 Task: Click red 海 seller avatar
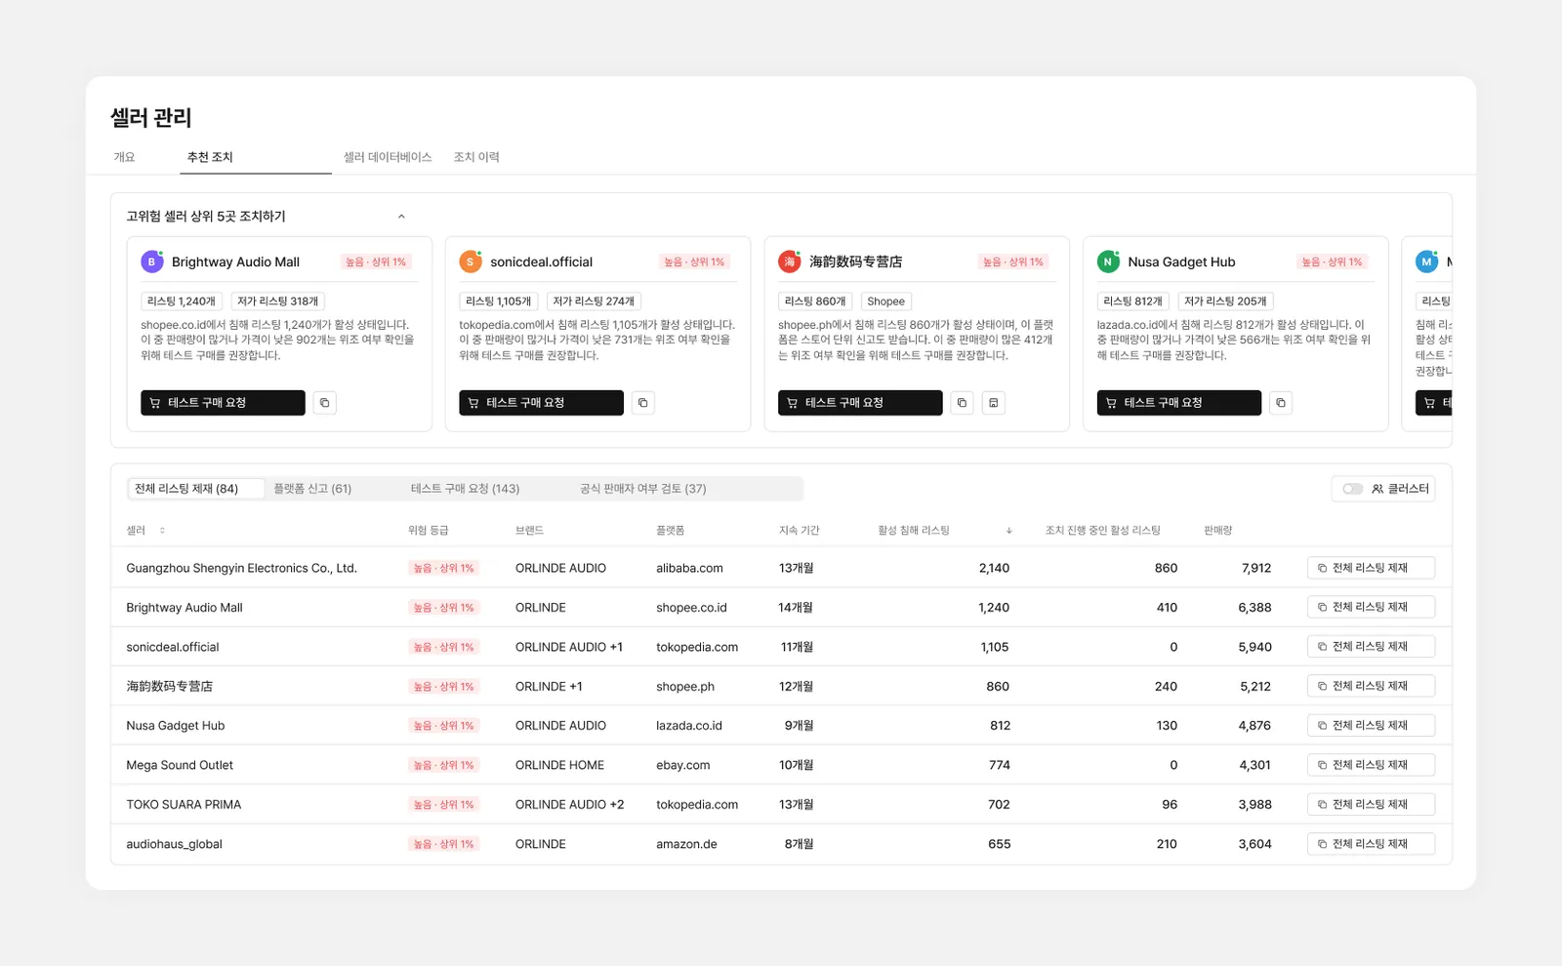tap(789, 262)
